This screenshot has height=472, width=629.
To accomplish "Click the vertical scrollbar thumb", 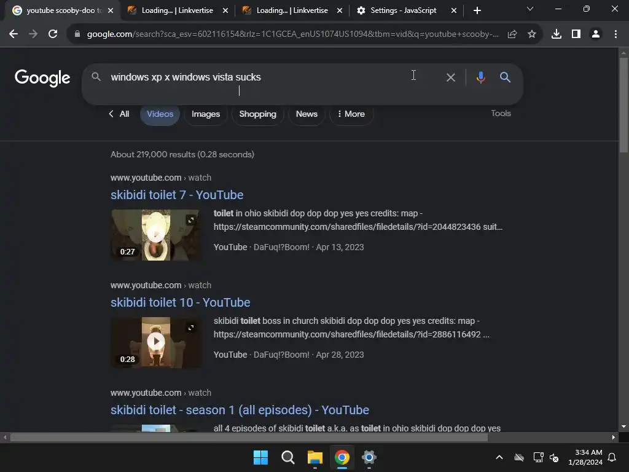I will pyautogui.click(x=623, y=105).
